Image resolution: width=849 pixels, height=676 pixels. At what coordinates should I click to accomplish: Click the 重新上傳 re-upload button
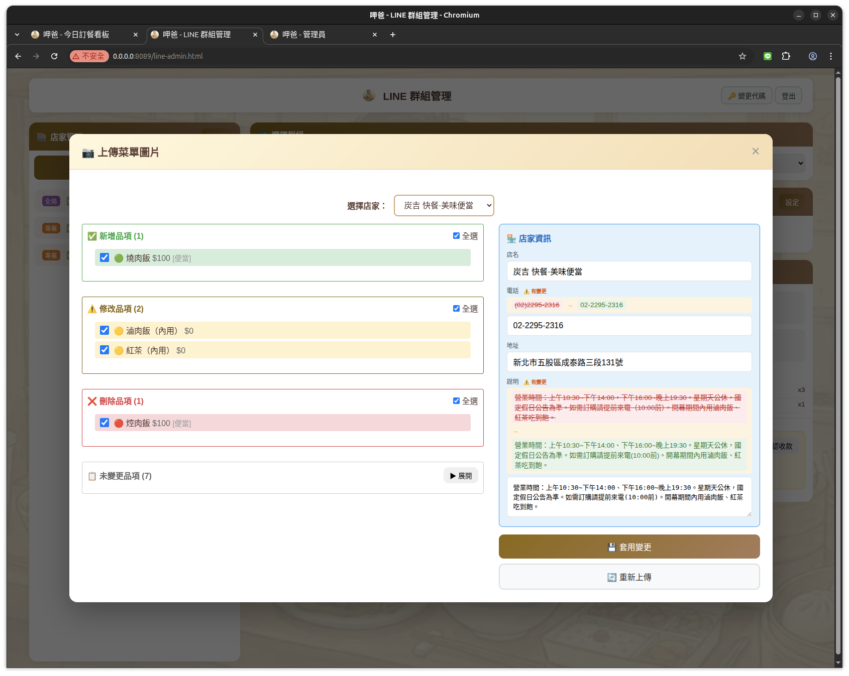point(629,577)
